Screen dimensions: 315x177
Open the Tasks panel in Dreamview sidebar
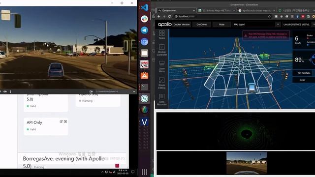coord(162,34)
